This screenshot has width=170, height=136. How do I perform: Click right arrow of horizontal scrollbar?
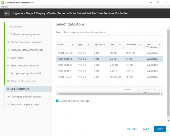[x=162, y=94]
